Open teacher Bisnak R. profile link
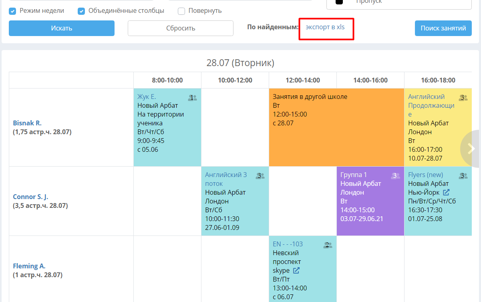The height and width of the screenshot is (302, 481). [27, 123]
